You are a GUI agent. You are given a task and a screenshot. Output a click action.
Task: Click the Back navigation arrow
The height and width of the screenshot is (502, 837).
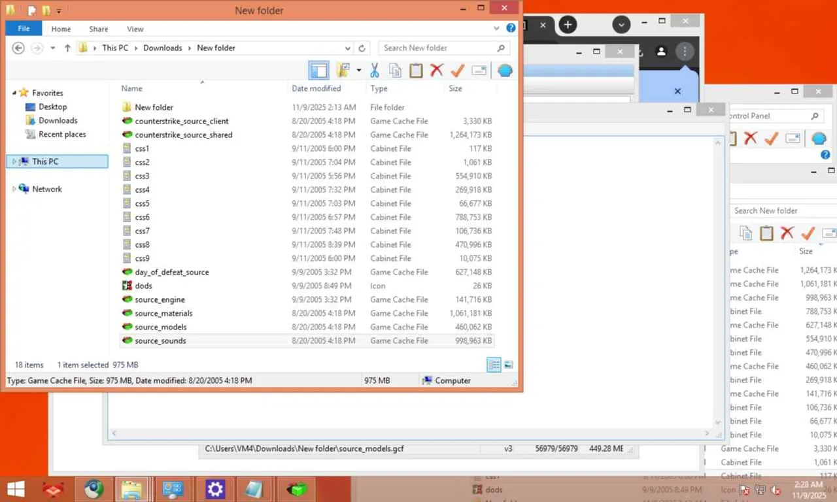click(x=18, y=48)
